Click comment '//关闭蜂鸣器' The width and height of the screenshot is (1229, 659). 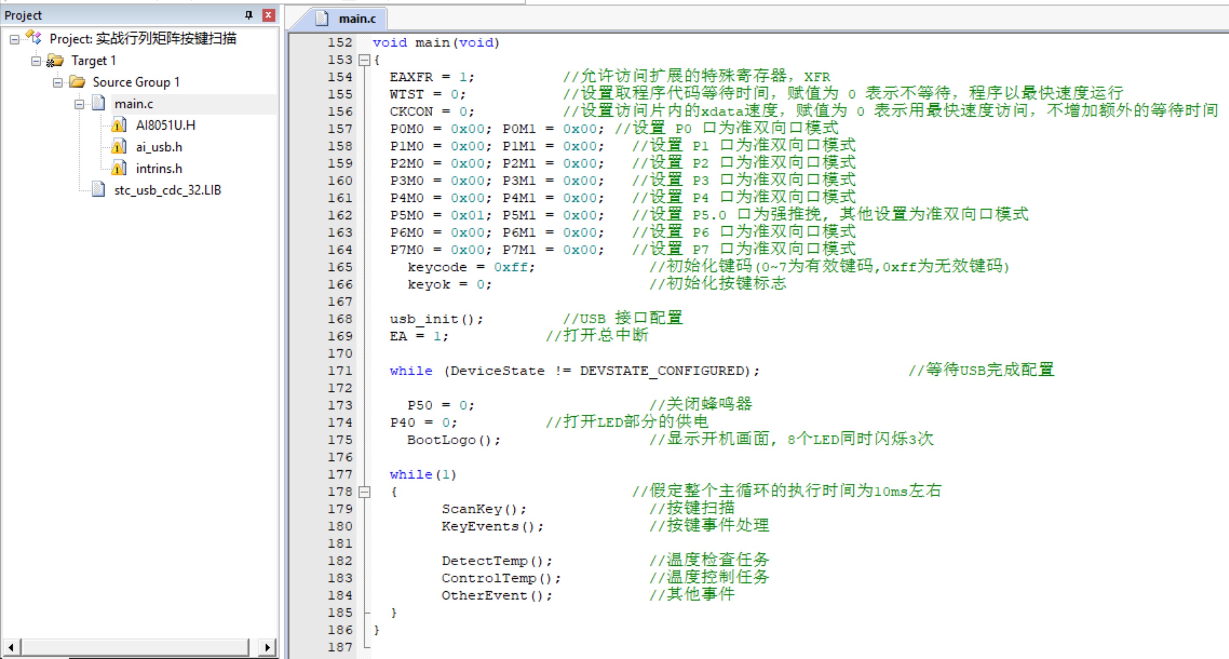click(700, 404)
